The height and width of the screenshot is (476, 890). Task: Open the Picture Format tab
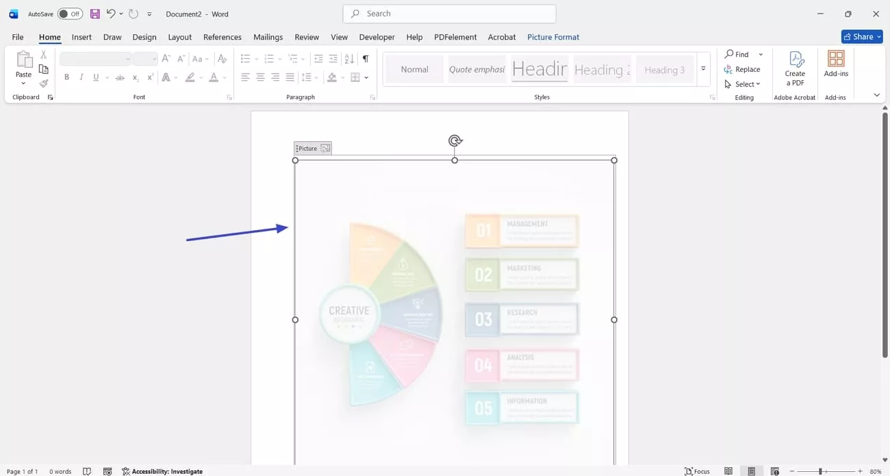552,37
